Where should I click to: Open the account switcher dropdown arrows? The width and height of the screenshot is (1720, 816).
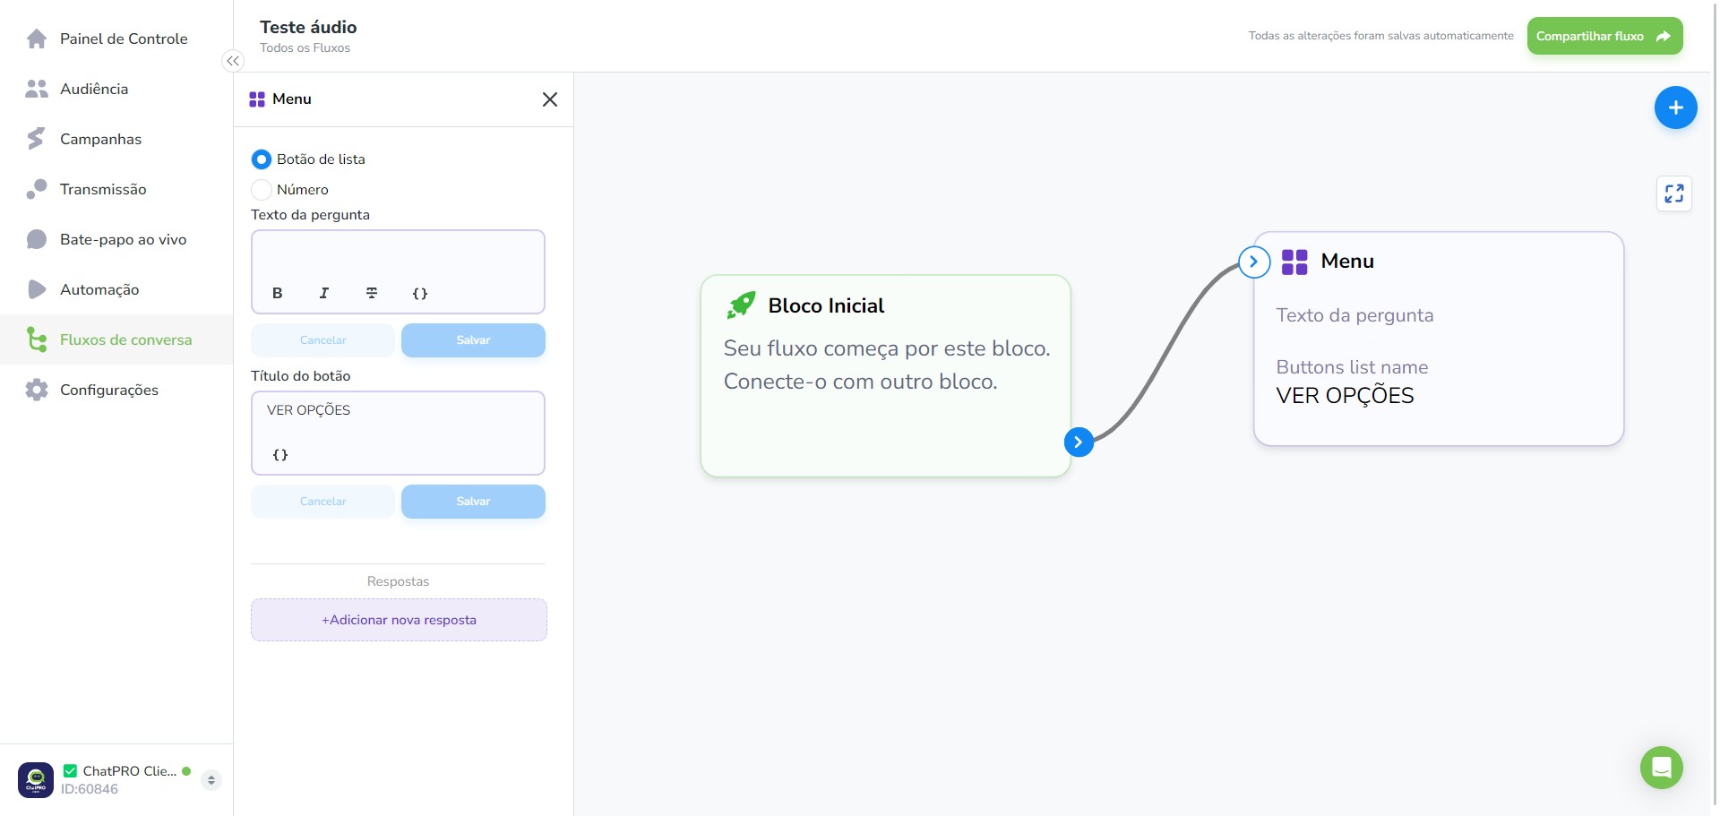click(211, 780)
